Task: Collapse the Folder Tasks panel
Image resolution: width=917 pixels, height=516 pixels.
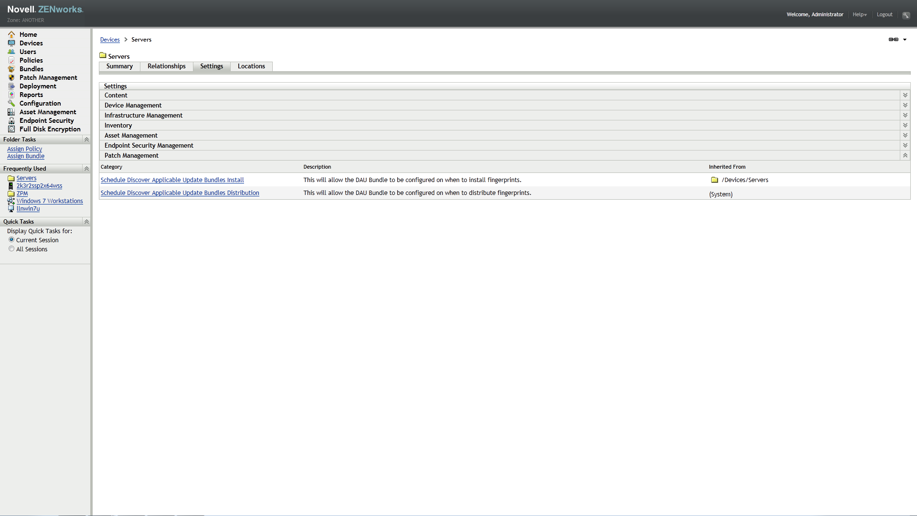Action: tap(86, 140)
